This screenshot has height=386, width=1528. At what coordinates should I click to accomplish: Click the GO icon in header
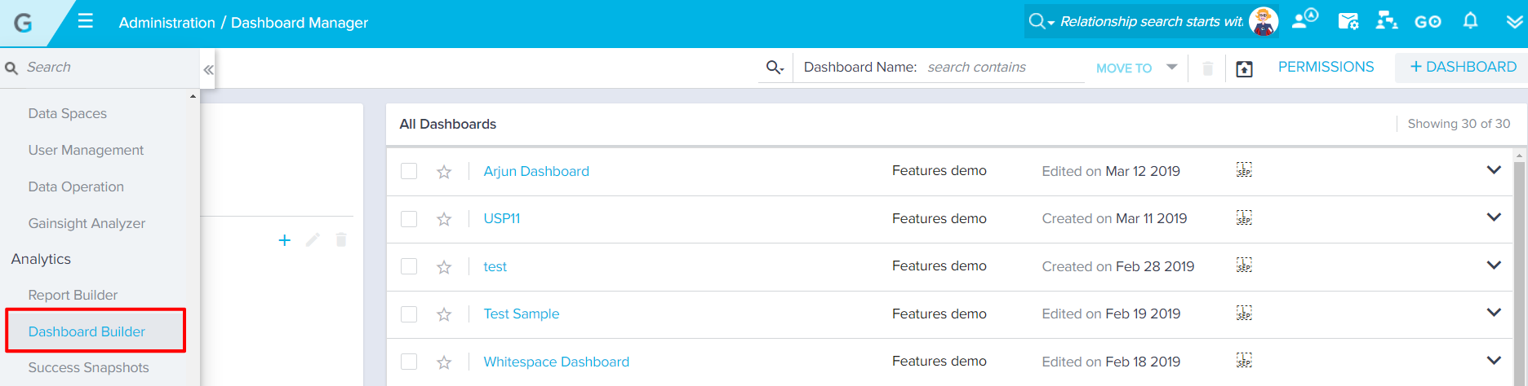[x=1428, y=22]
